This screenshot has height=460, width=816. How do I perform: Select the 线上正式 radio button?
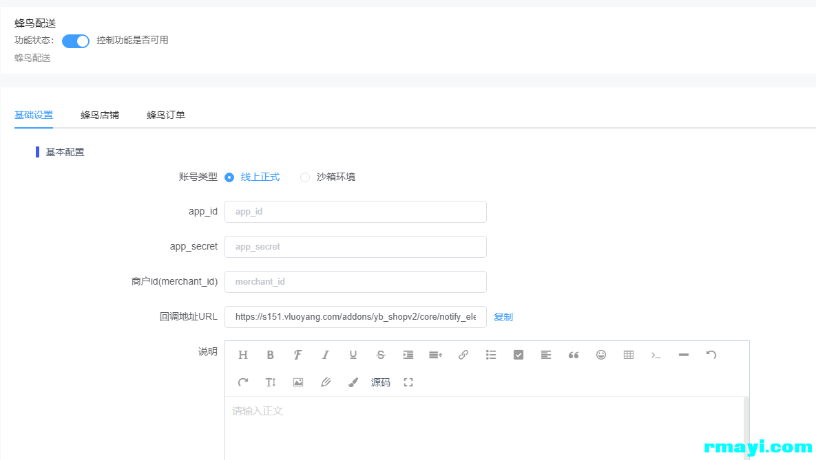[229, 177]
